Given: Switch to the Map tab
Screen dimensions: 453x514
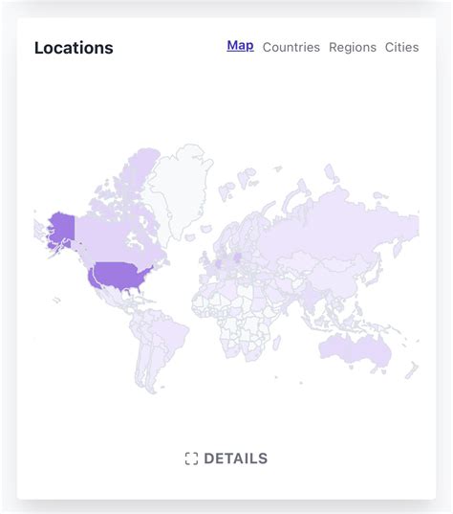Looking at the screenshot, I should tap(240, 46).
